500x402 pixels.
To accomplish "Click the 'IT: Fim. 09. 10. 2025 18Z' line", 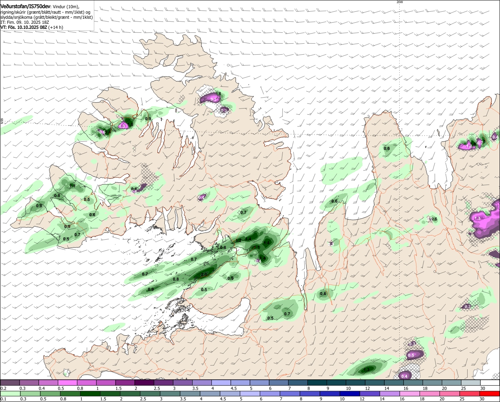I will pyautogui.click(x=25, y=22).
